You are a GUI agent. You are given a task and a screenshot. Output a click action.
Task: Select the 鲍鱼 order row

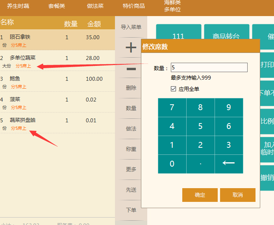tap(57, 82)
